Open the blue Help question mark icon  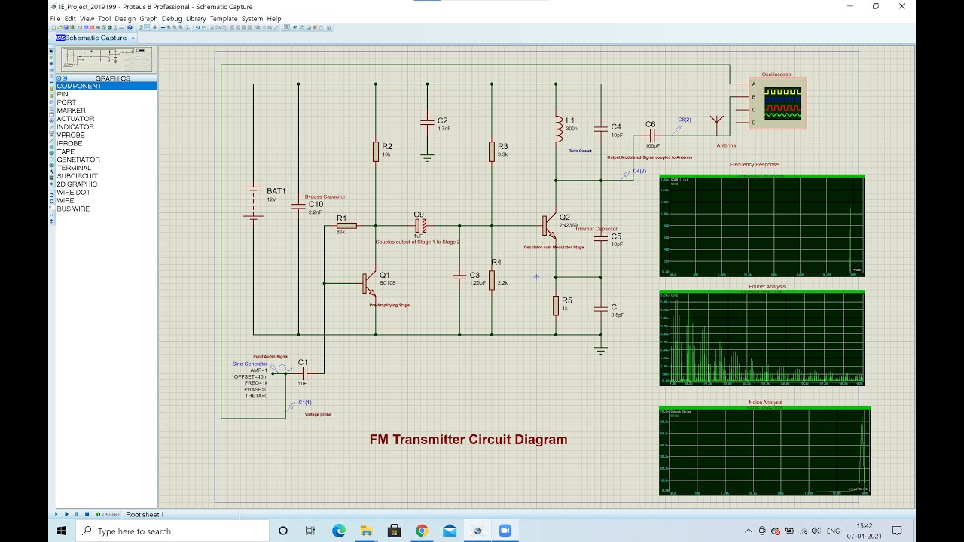pos(130,28)
